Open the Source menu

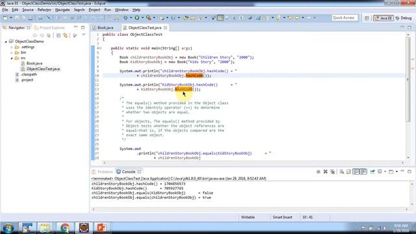[27, 10]
